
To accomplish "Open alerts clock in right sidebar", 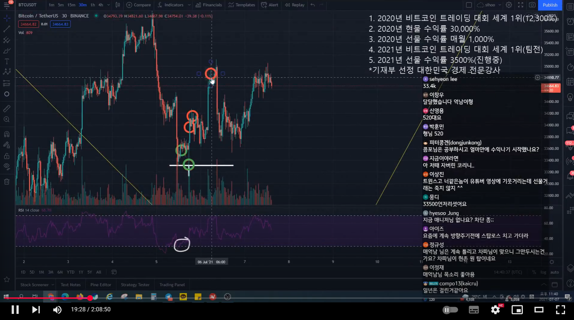I will pos(570,22).
